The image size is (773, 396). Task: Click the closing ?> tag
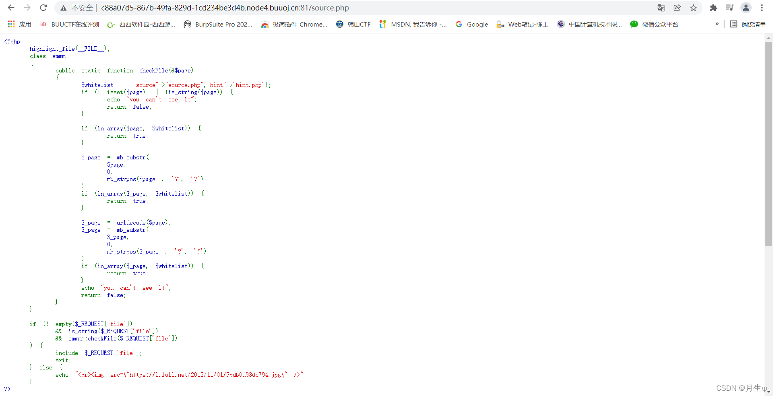coord(7,389)
